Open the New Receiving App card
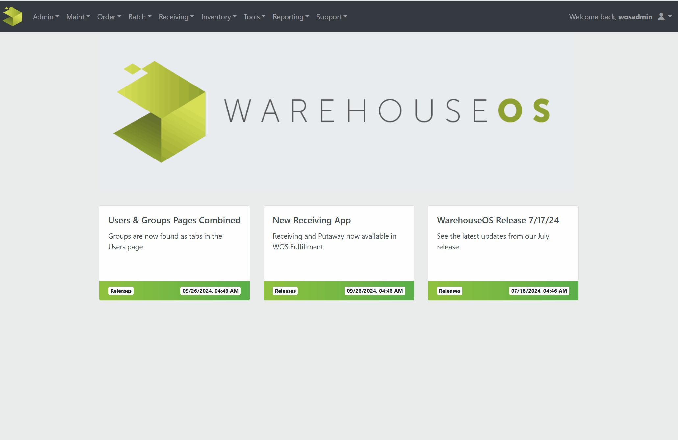Viewport: 678px width, 440px height. tap(312, 220)
